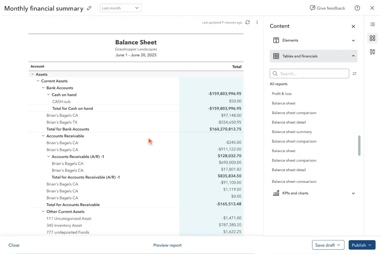
Task: Click the pencil icon to rename report
Action: (x=89, y=8)
